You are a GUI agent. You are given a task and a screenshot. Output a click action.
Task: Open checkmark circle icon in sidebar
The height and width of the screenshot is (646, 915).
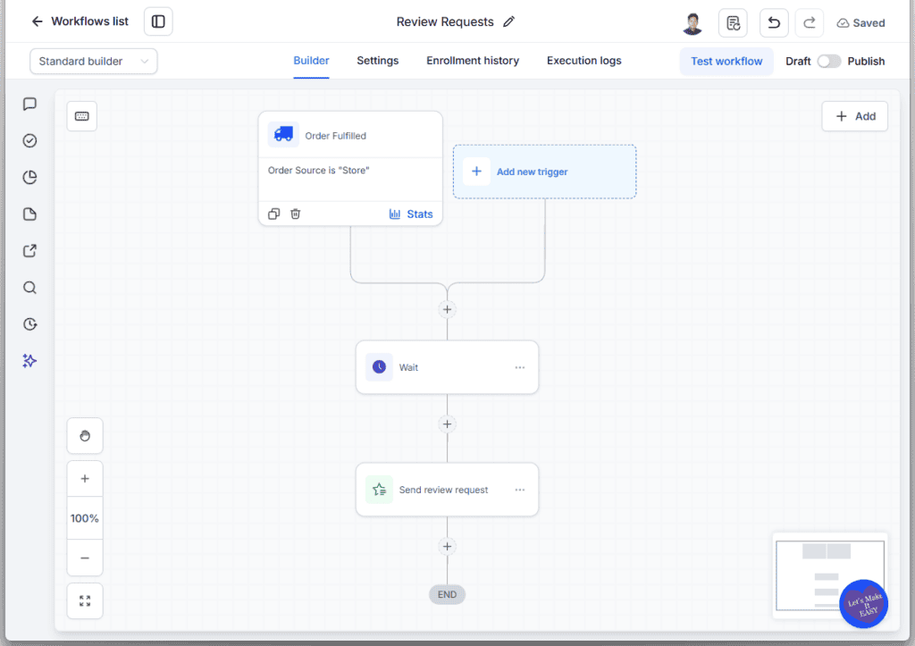pos(29,140)
